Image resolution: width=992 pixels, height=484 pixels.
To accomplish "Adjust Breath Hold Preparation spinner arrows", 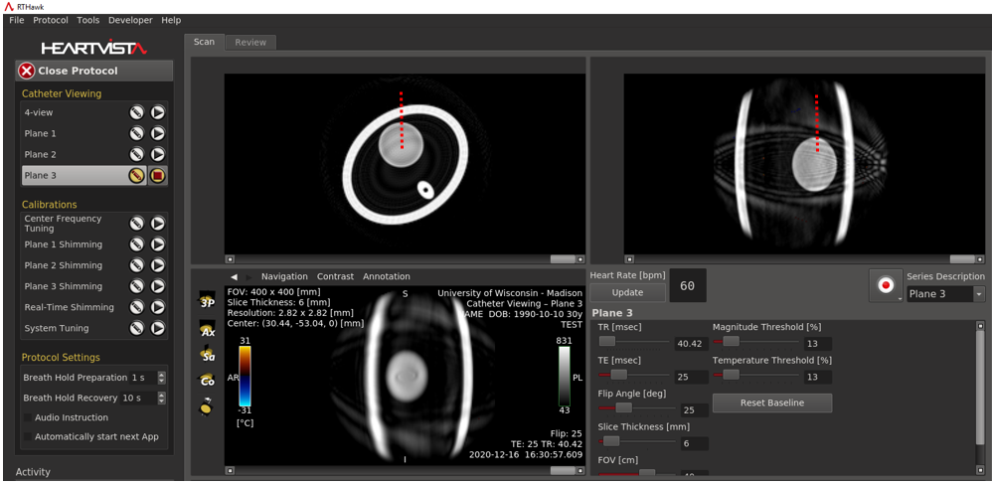I will point(162,378).
